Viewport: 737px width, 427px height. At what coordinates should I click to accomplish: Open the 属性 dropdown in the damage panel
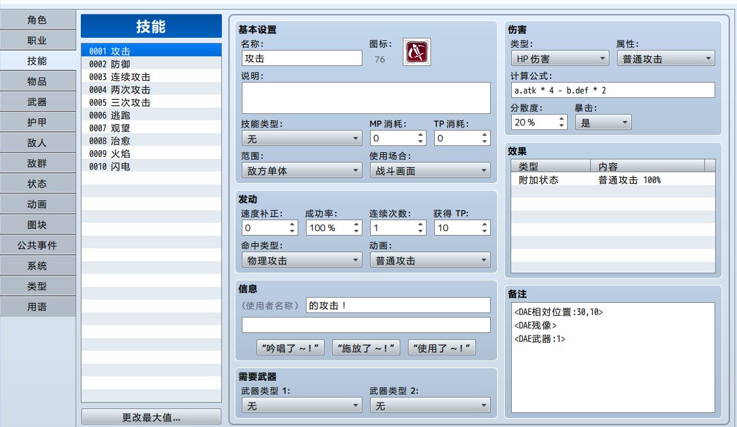point(666,58)
